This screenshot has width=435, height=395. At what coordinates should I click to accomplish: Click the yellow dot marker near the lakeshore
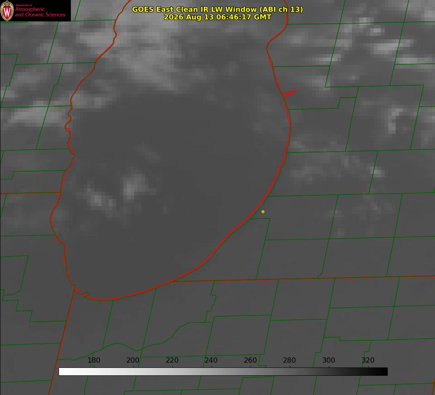click(263, 211)
